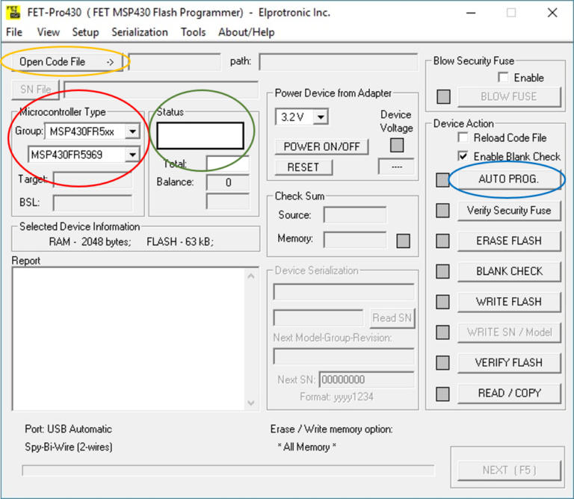Click ERASE FLASH button

point(509,241)
